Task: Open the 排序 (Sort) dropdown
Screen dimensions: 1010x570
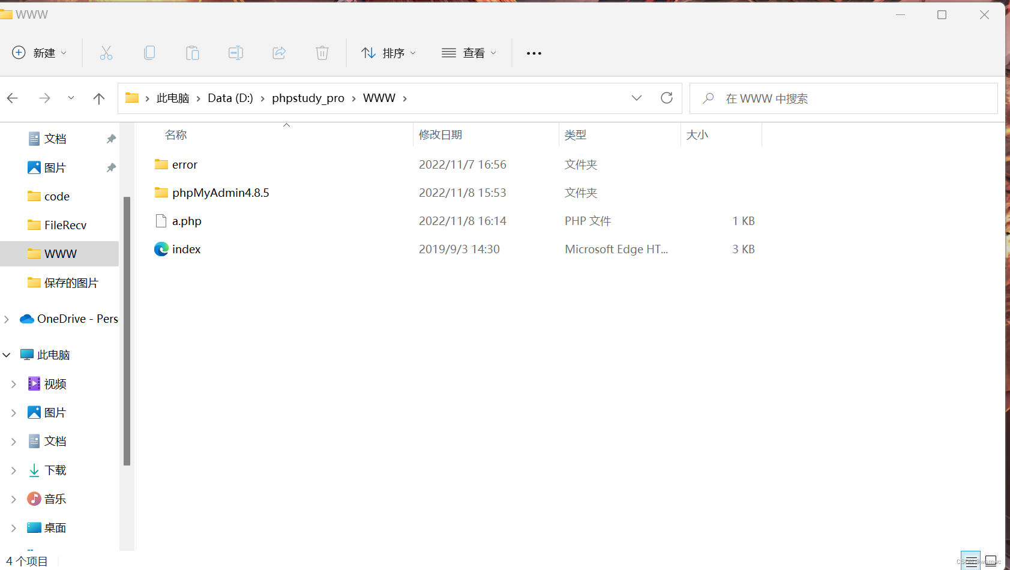Action: tap(388, 53)
